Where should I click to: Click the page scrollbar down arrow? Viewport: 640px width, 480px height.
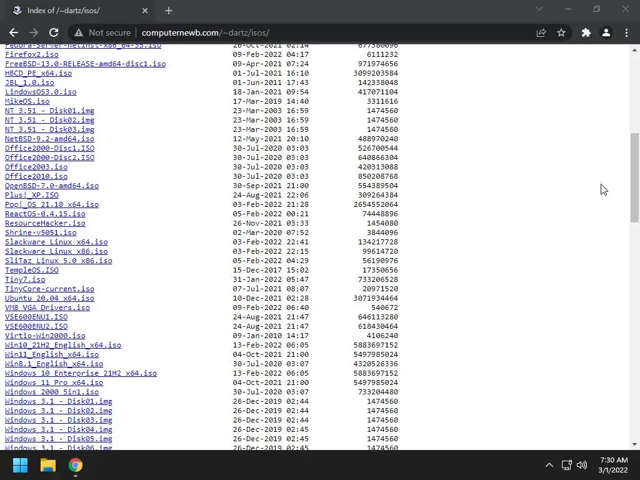pyautogui.click(x=634, y=444)
